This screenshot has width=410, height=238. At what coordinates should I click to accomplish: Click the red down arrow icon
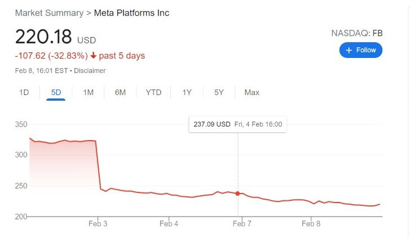click(x=93, y=56)
